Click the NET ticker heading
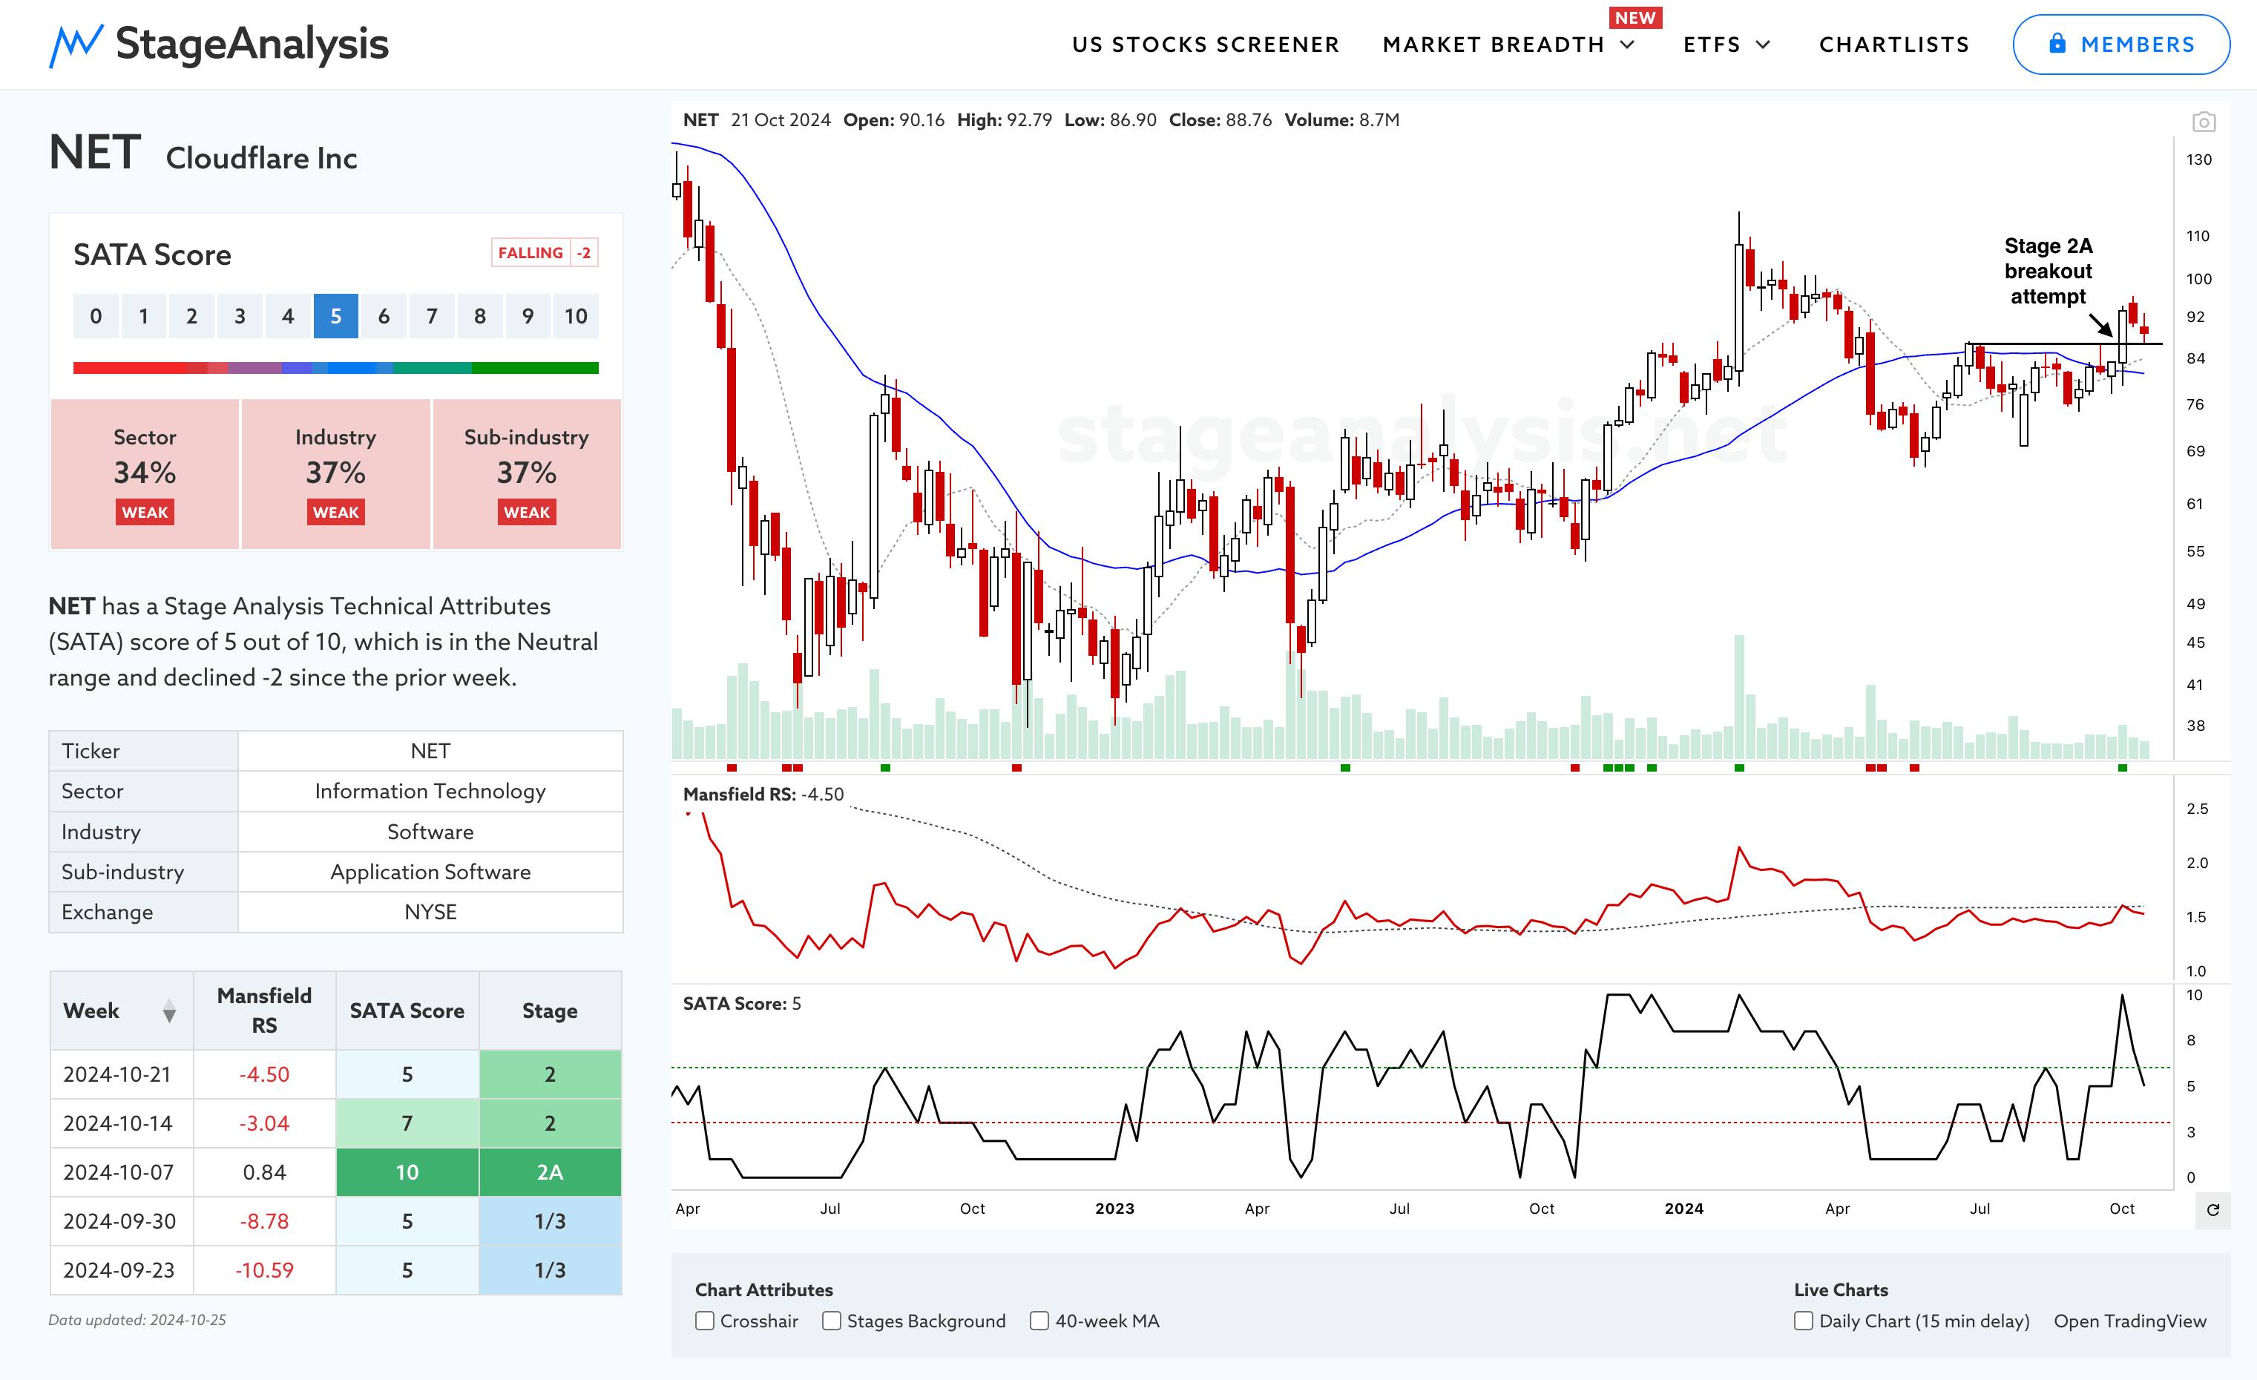The width and height of the screenshot is (2257, 1380). tap(94, 152)
